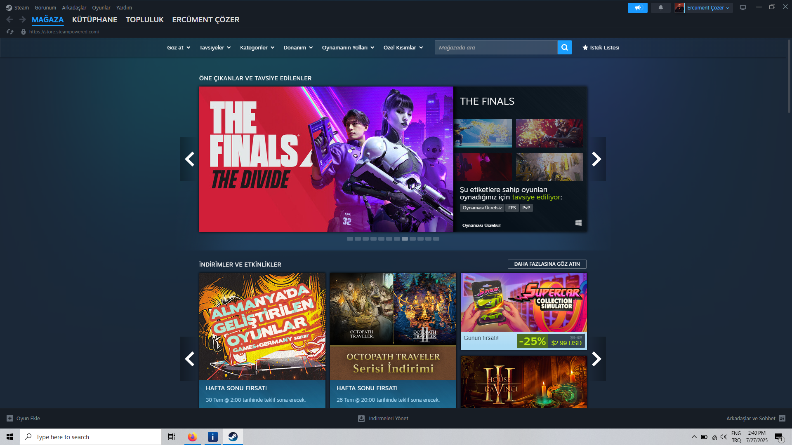Viewport: 792px width, 445px height.
Task: Click the store page vertical scrollbar
Action: coord(789,76)
